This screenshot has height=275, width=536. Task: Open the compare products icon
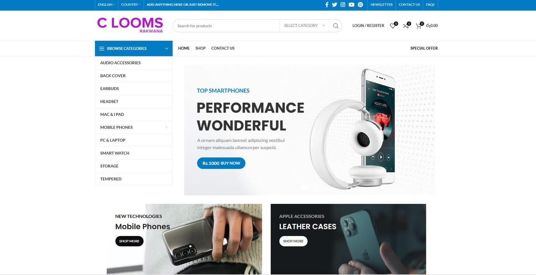[406, 25]
